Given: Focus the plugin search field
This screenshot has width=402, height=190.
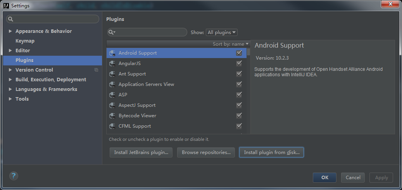Looking at the screenshot, I should click(x=147, y=32).
